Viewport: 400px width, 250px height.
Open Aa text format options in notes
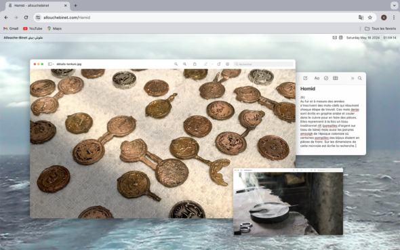(317, 78)
